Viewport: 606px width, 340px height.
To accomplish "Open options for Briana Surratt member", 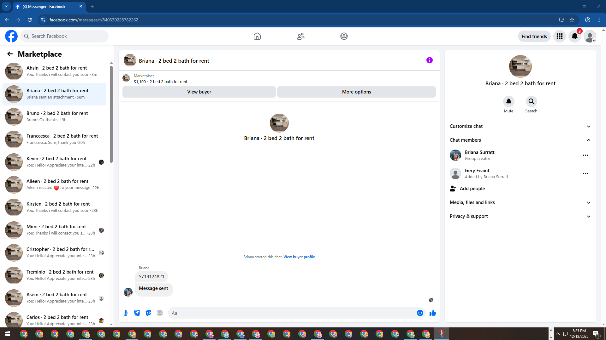I will click(585, 155).
